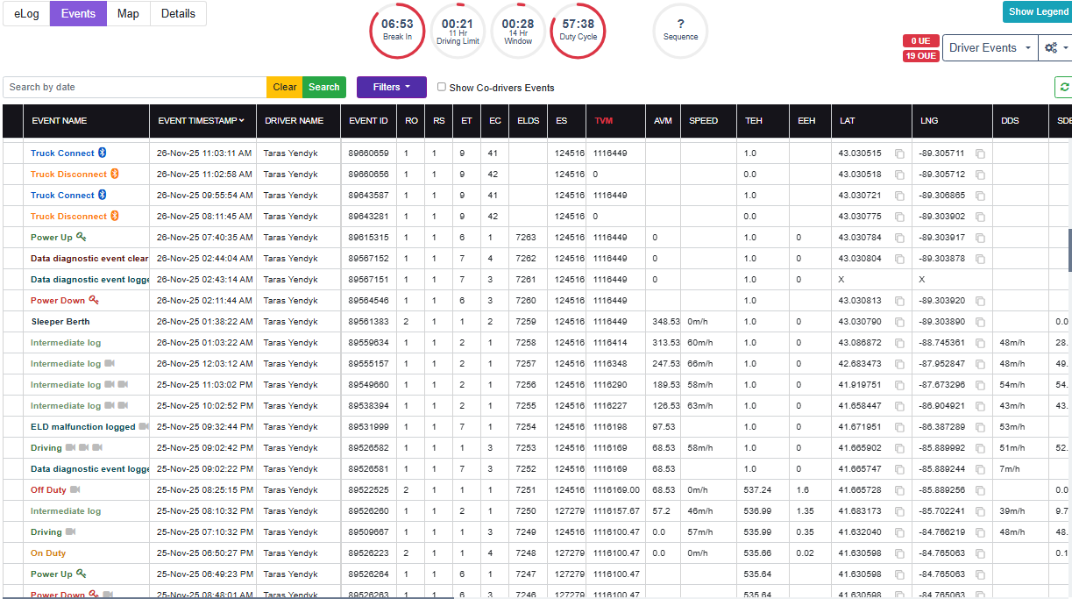Open second camera icon on 10:02:52 PM Intermediate log
Viewport: 1072px width, 599px height.
124,405
